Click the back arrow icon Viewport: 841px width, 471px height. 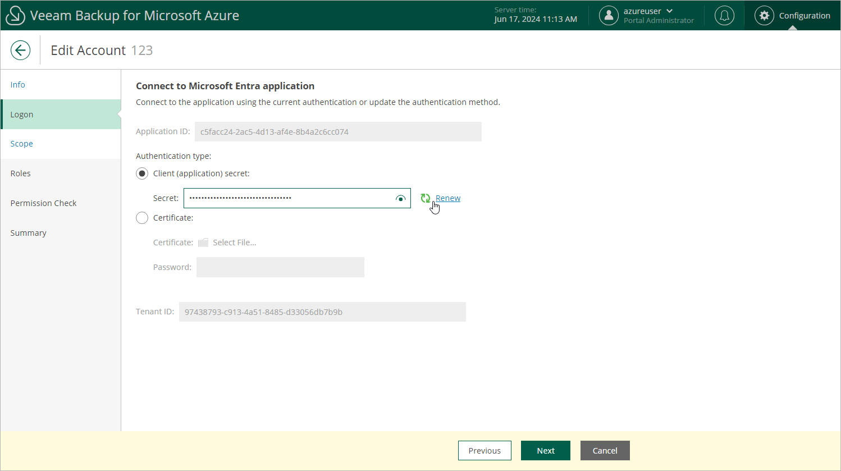point(20,51)
